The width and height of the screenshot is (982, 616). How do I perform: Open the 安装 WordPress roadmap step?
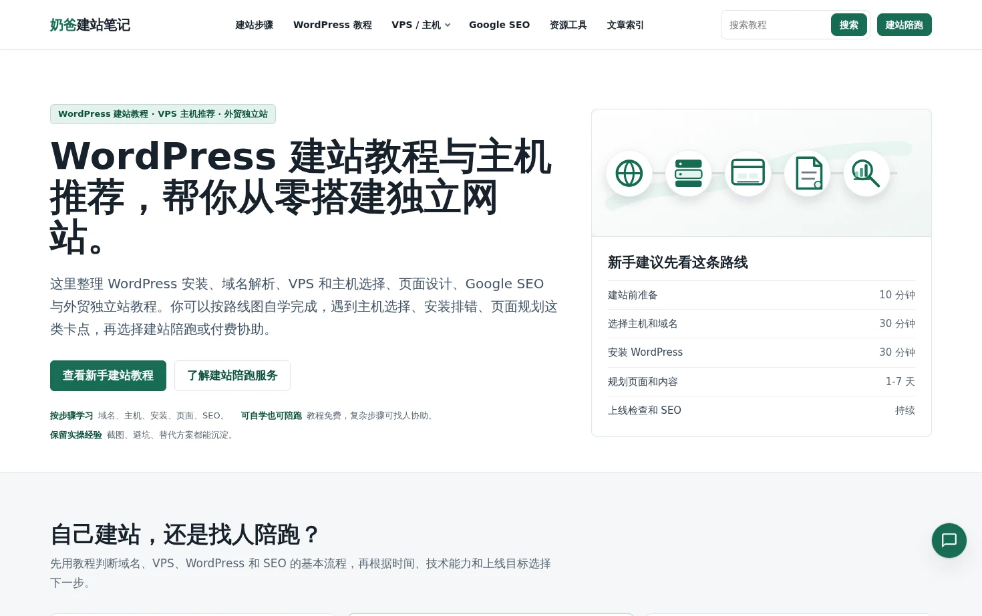pyautogui.click(x=762, y=352)
